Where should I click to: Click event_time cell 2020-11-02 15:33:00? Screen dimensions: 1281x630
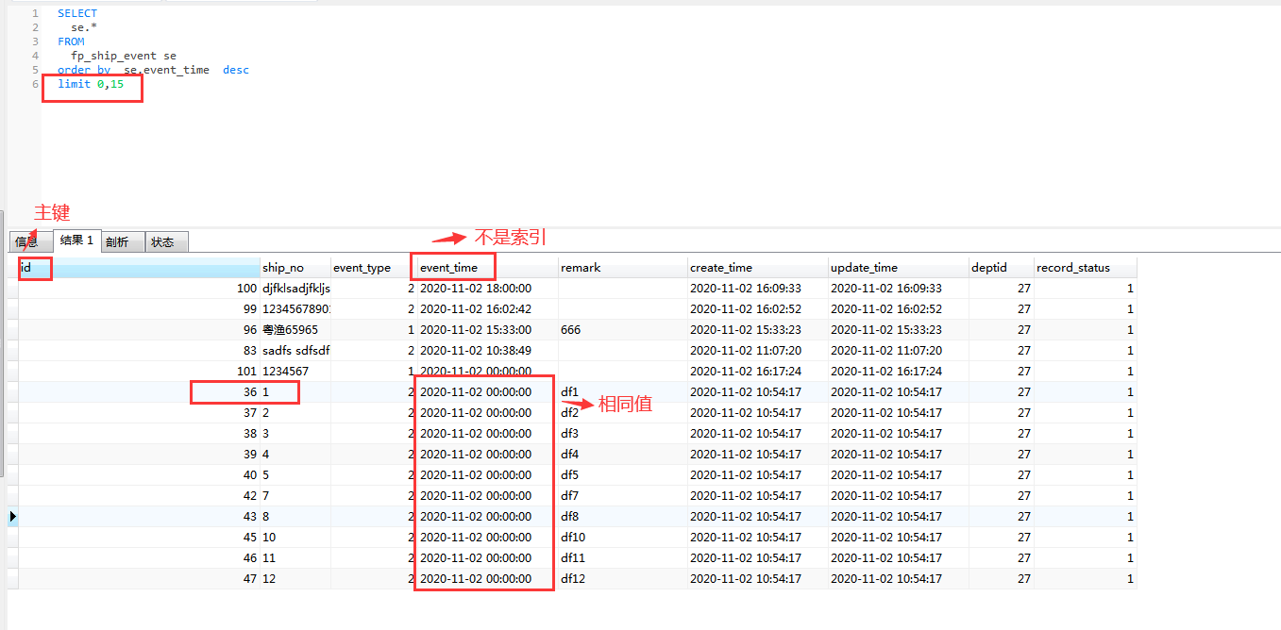488,330
